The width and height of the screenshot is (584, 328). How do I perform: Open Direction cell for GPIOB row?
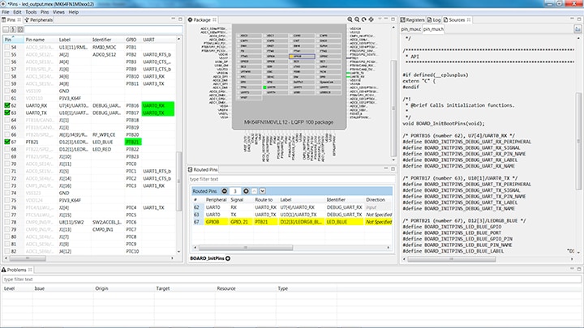click(380, 220)
